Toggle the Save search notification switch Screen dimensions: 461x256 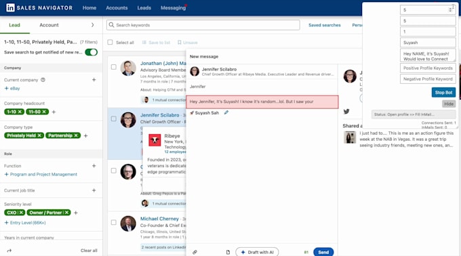[91, 52]
